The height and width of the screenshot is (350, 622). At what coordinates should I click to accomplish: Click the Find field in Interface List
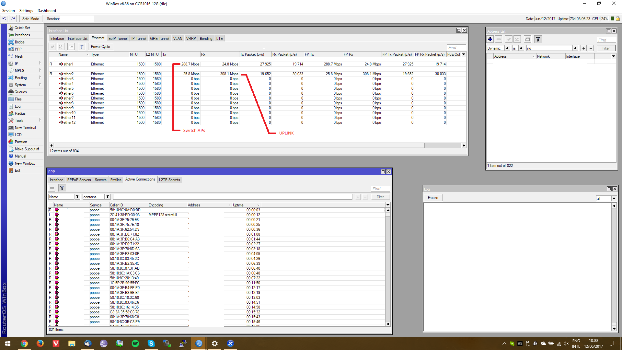(456, 47)
